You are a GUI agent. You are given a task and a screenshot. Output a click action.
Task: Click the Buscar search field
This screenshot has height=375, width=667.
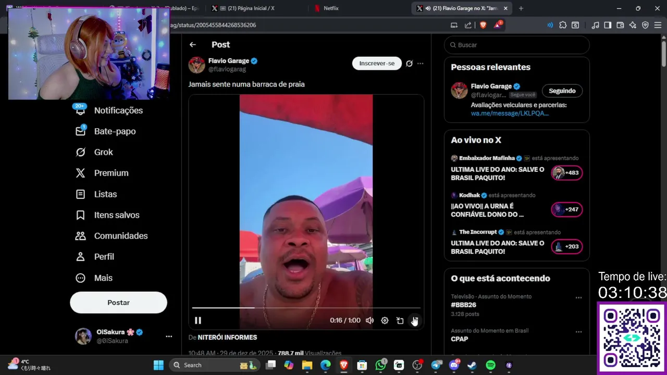click(x=517, y=45)
